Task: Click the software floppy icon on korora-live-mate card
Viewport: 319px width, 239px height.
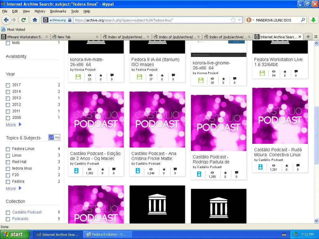Action: (78, 77)
